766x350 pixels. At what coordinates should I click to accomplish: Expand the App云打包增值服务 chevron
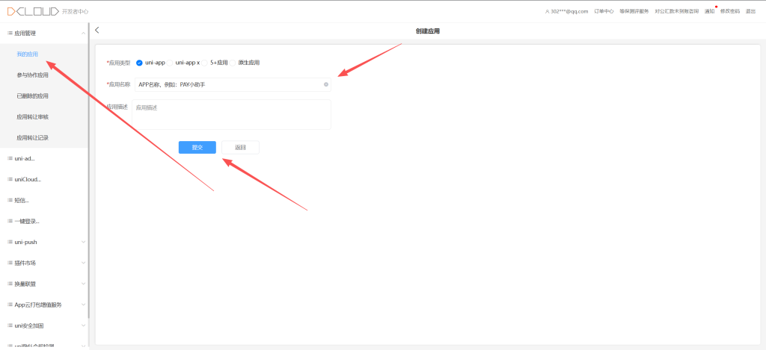click(83, 304)
